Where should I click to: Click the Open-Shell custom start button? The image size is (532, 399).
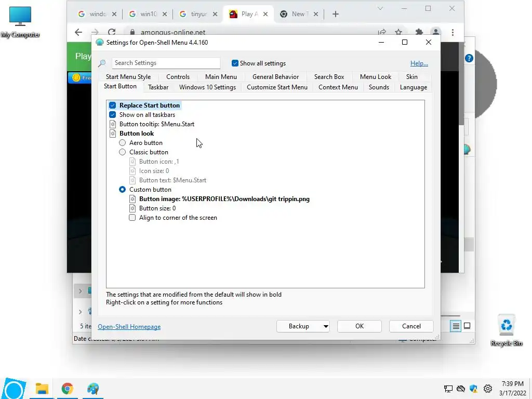coord(14,389)
